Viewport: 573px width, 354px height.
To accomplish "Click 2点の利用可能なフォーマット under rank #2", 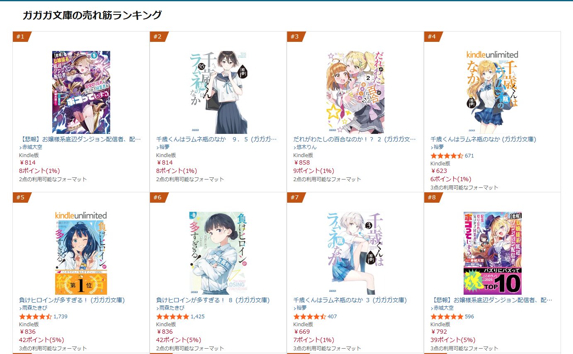I will point(190,179).
